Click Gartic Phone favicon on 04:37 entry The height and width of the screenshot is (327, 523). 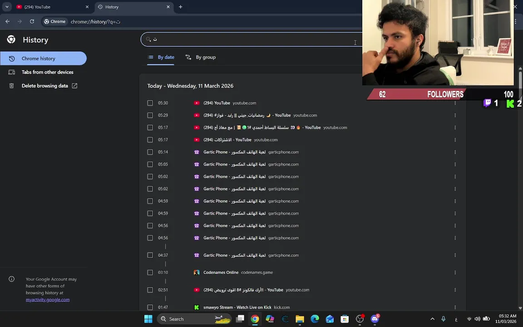[x=197, y=255]
